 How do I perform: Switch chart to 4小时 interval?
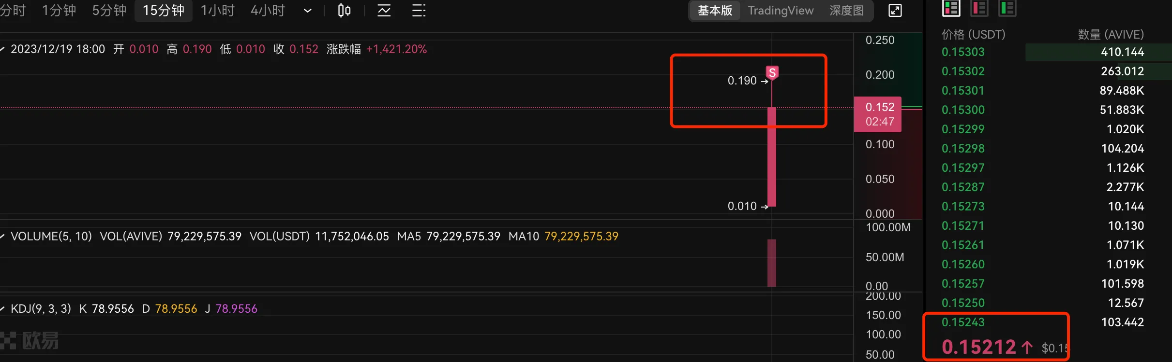point(268,10)
